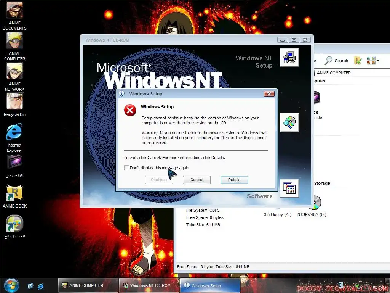Image resolution: width=390 pixels, height=293 pixels.
Task: Switch to Windows Setup taskbar button
Action: (210, 285)
